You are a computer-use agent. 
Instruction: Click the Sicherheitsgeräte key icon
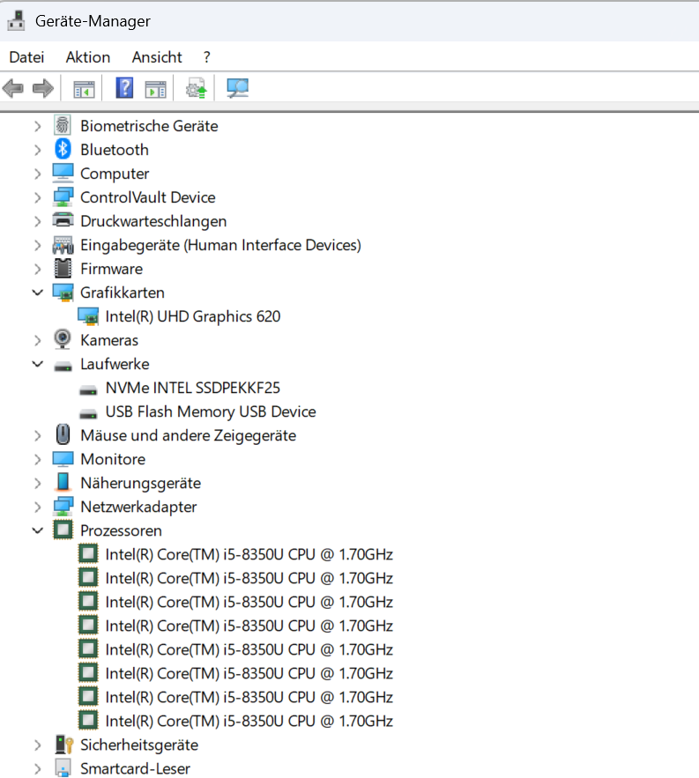point(64,745)
